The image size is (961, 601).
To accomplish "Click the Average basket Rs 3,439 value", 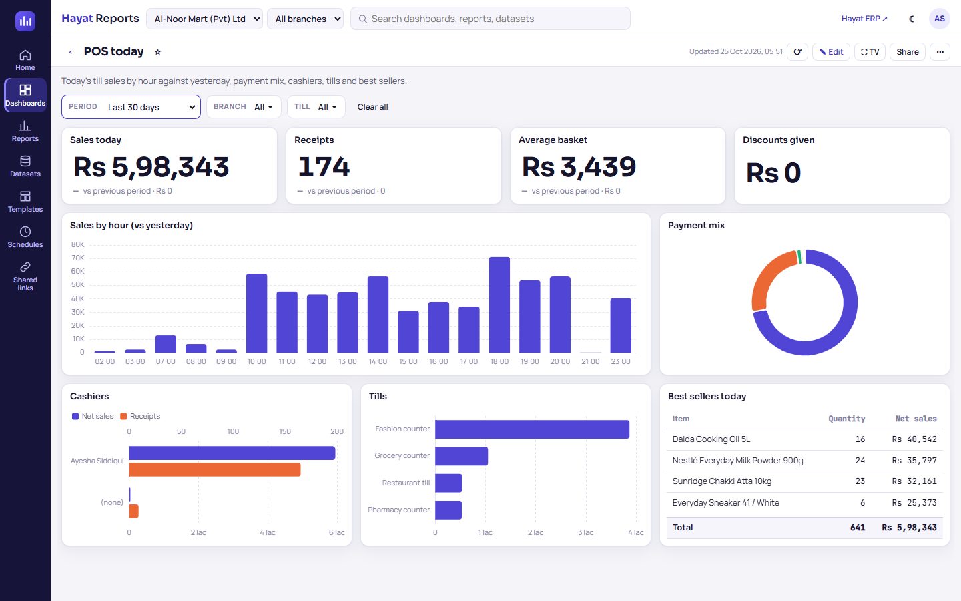I will tap(579, 167).
